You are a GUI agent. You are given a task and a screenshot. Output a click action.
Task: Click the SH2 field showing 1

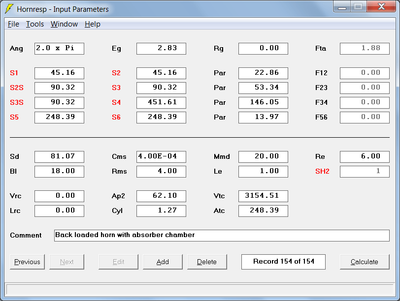tap(365, 171)
